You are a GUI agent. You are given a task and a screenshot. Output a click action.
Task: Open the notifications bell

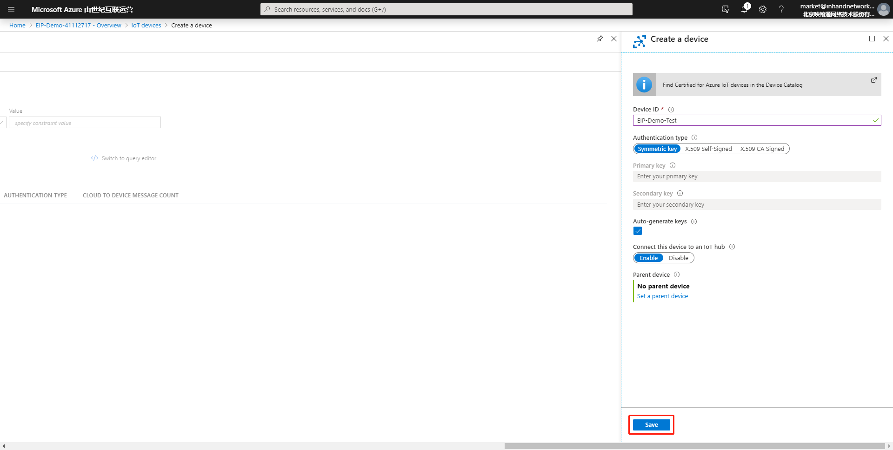745,9
